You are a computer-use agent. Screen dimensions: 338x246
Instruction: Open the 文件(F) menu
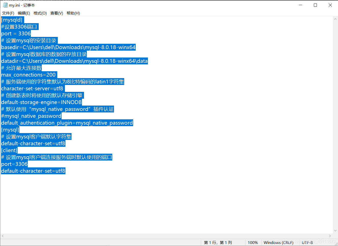tap(8, 13)
